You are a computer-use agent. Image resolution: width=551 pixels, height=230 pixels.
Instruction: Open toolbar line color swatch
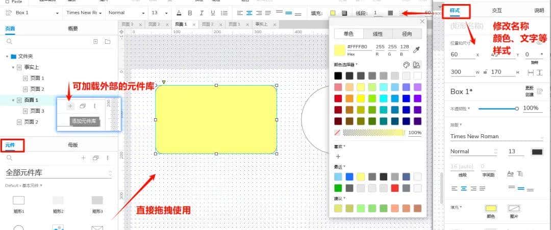[x=390, y=13]
